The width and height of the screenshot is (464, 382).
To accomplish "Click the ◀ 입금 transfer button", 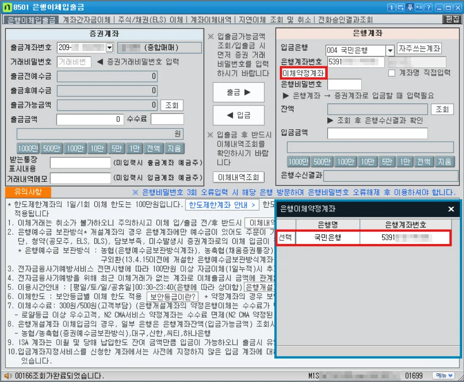I will tap(238, 115).
